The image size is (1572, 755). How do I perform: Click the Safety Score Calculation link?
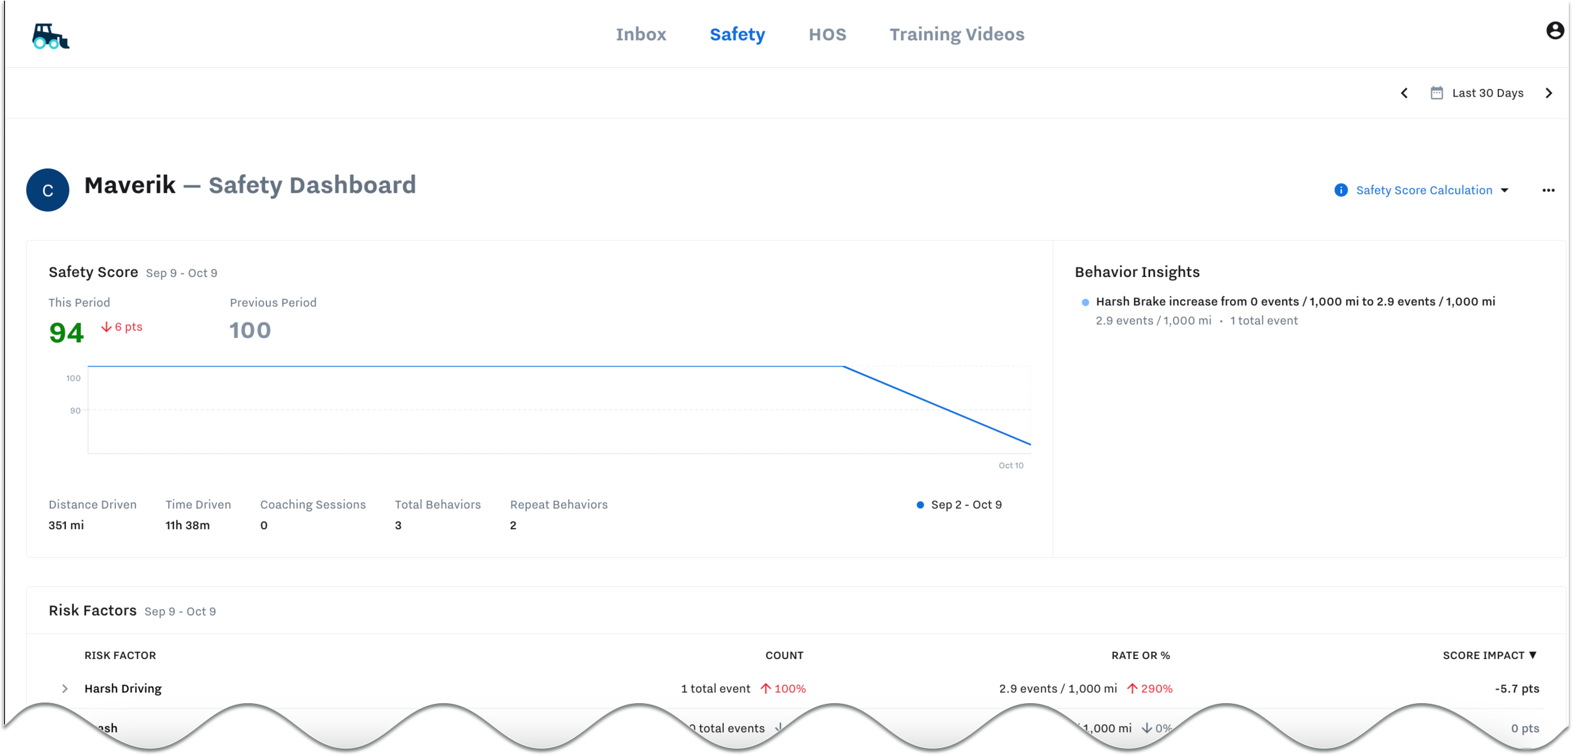[1423, 189]
